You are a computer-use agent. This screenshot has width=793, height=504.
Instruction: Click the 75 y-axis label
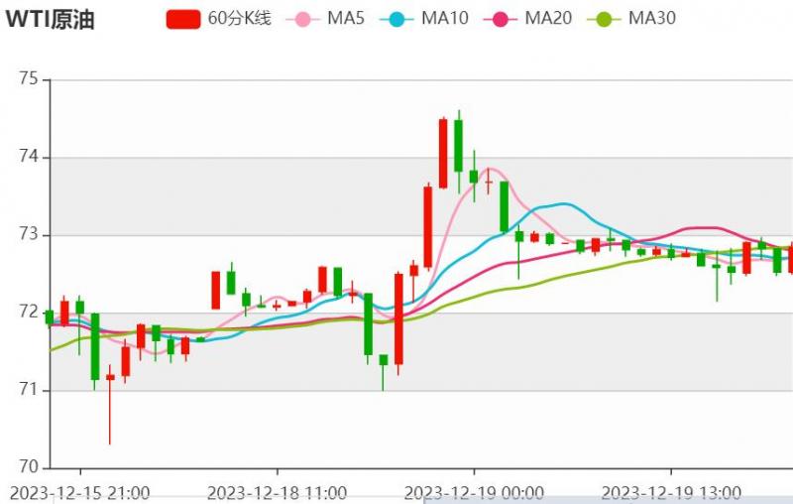[29, 79]
